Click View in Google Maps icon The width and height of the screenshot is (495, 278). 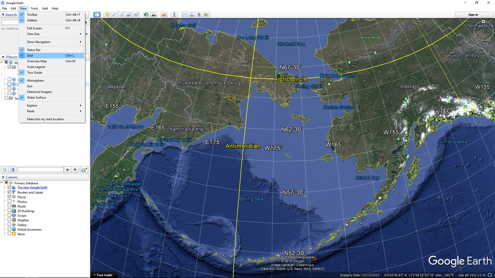(x=206, y=15)
